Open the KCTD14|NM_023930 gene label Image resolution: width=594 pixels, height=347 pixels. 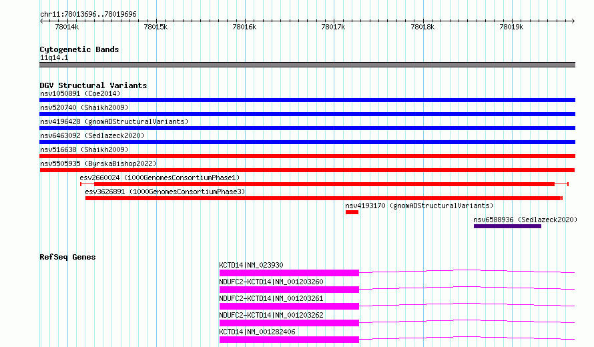coord(251,265)
